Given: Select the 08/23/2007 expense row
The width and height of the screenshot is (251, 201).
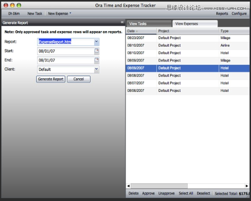Looking at the screenshot, I should [x=188, y=38].
